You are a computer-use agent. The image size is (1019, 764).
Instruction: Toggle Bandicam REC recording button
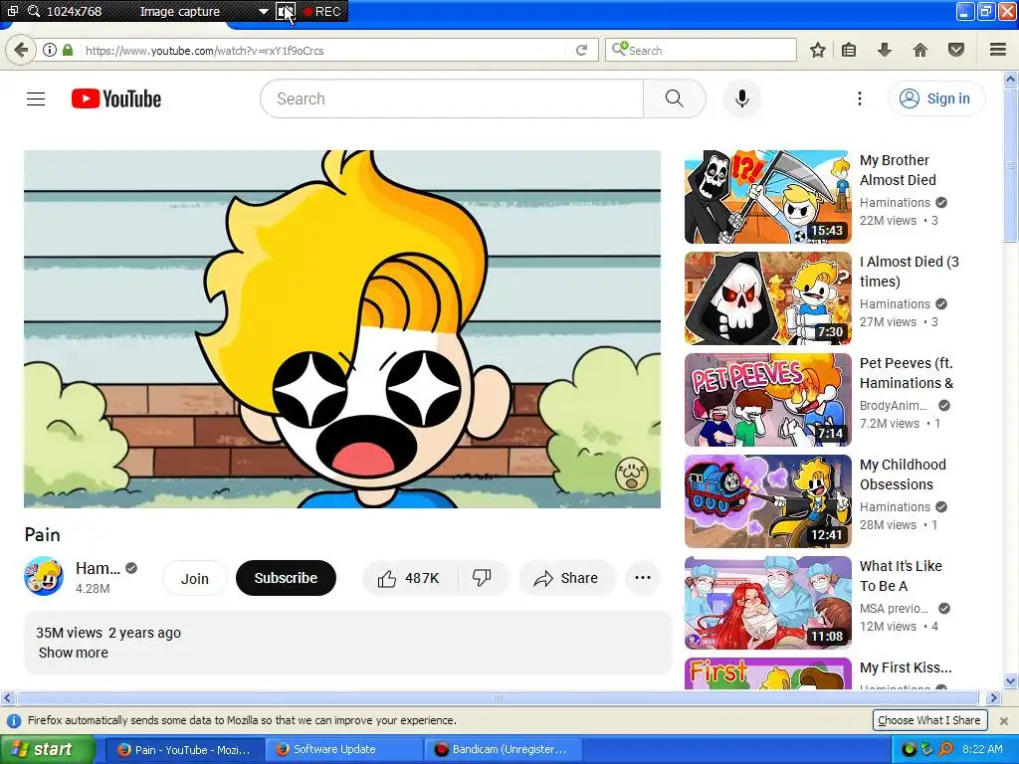[322, 11]
